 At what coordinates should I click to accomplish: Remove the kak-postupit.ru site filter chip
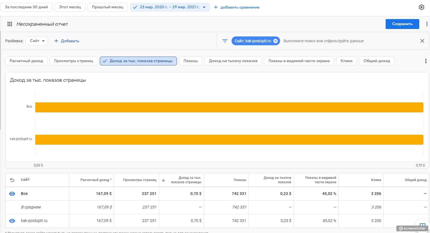point(275,41)
